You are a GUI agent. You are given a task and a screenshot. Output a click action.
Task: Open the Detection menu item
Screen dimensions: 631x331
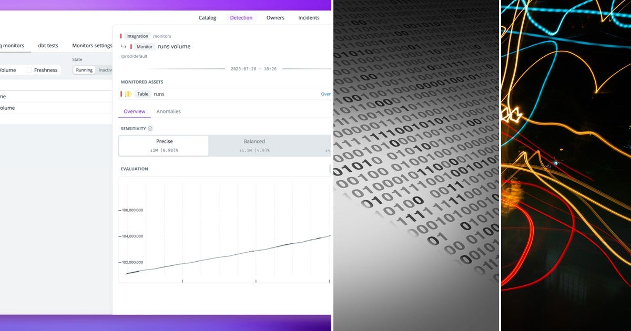(x=241, y=17)
